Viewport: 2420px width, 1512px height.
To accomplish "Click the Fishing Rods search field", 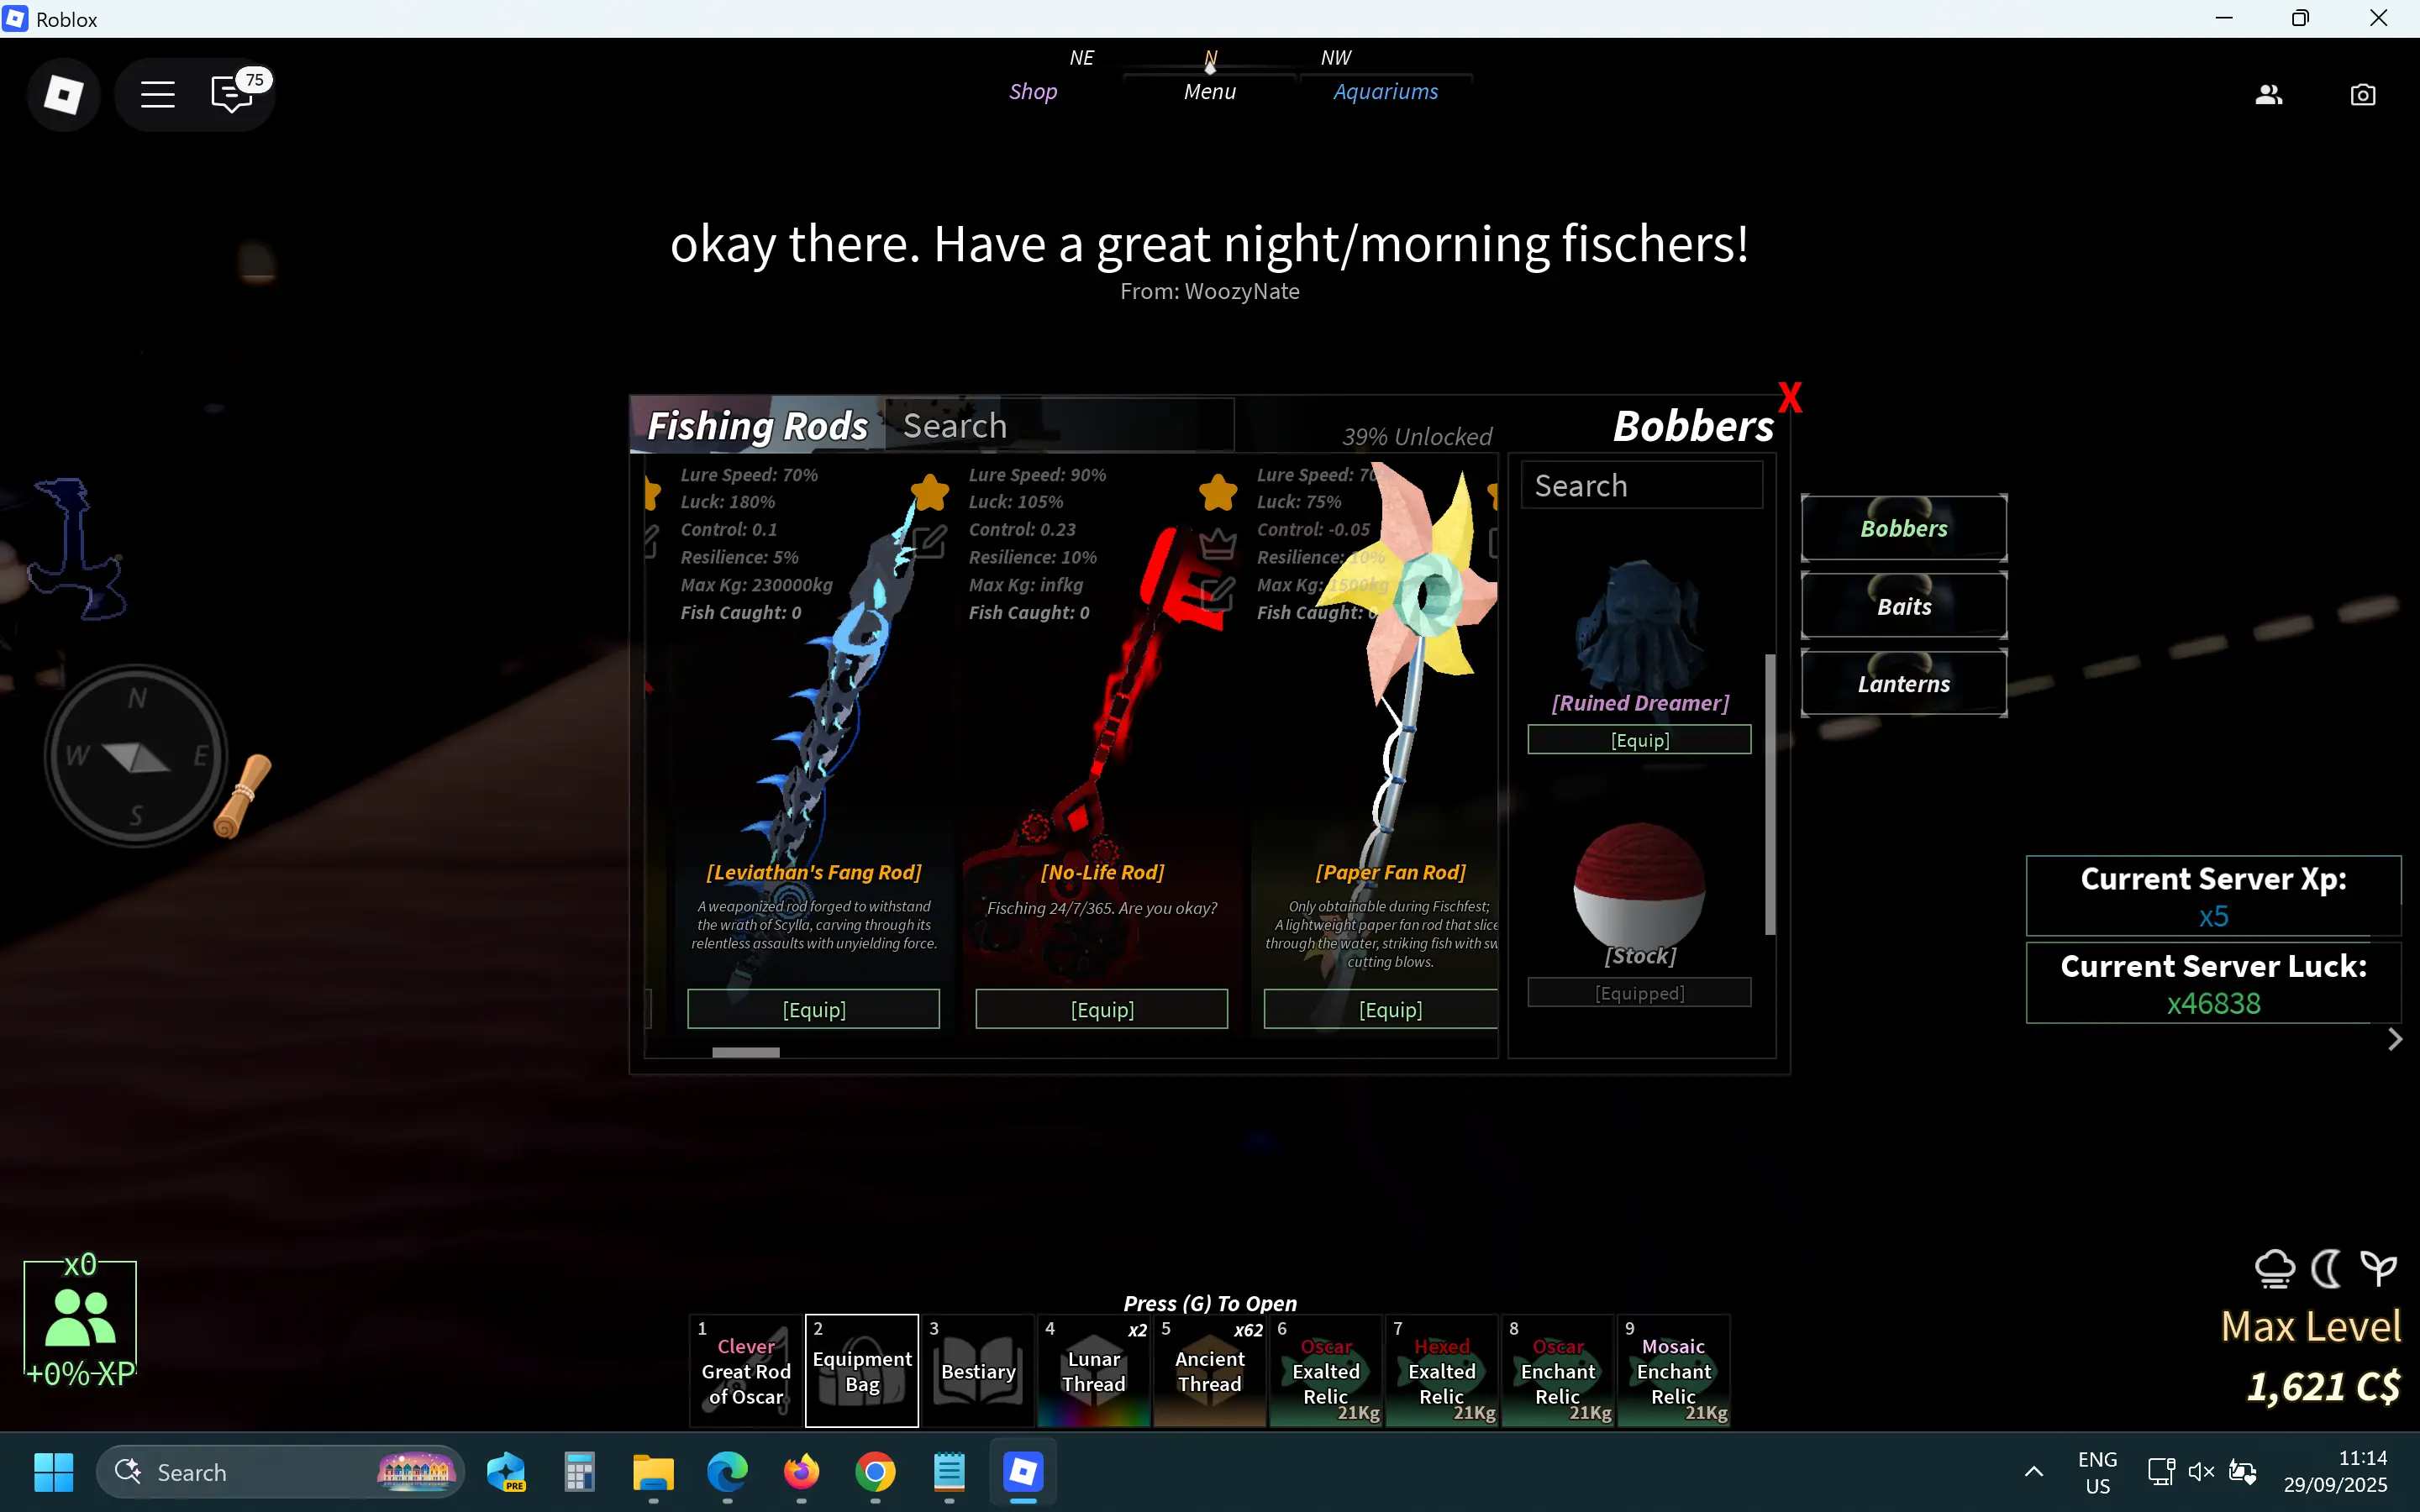I will pyautogui.click(x=1059, y=425).
